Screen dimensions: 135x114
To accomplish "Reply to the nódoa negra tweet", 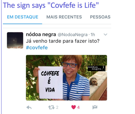I will [x=29, y=107].
